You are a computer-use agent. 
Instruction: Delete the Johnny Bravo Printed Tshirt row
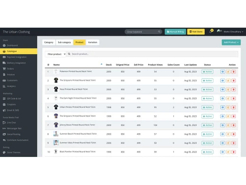(234, 125)
